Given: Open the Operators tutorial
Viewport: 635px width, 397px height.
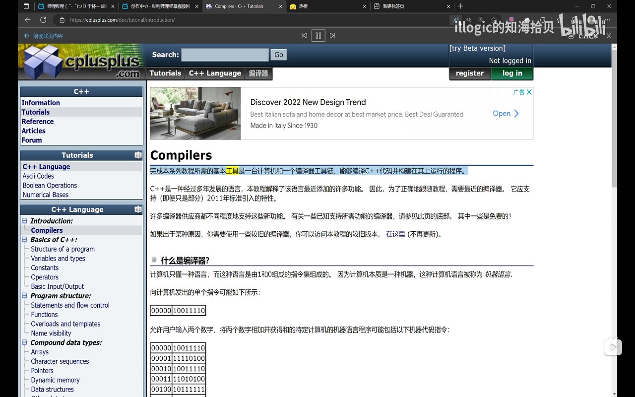Looking at the screenshot, I should (x=45, y=277).
